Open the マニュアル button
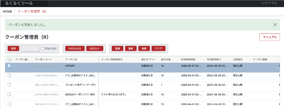 point(270,37)
